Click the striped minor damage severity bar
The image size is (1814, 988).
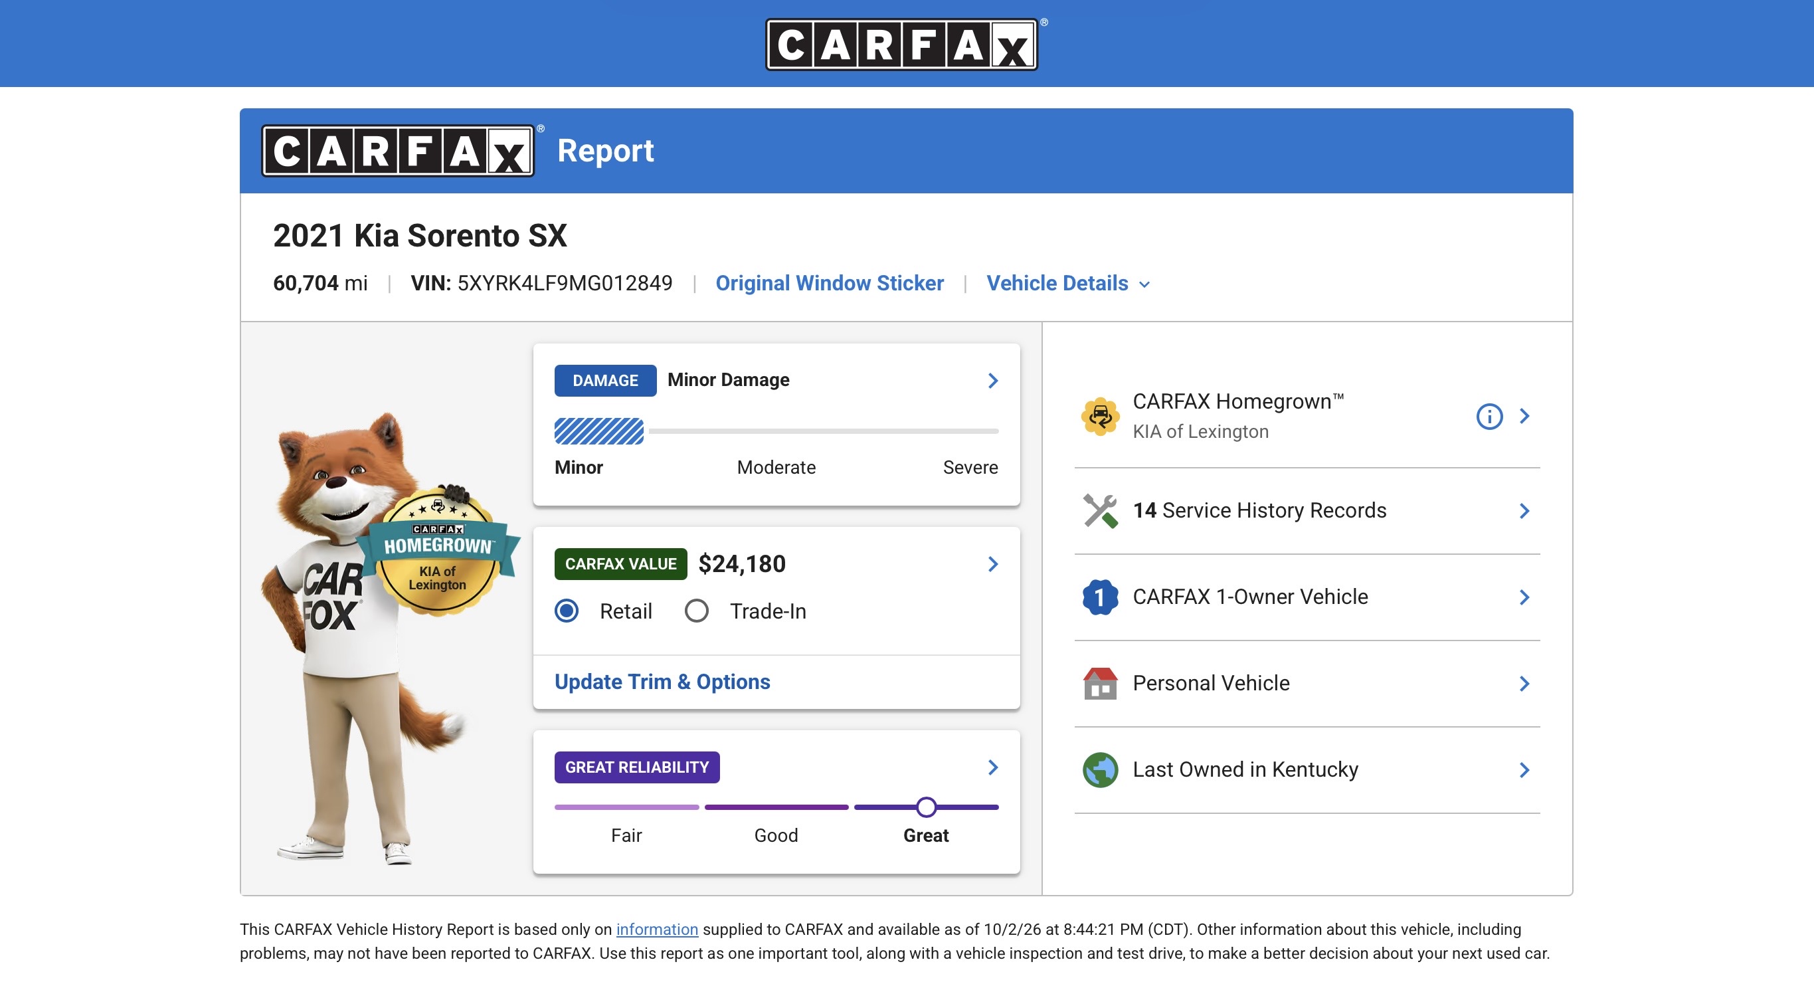click(x=598, y=431)
